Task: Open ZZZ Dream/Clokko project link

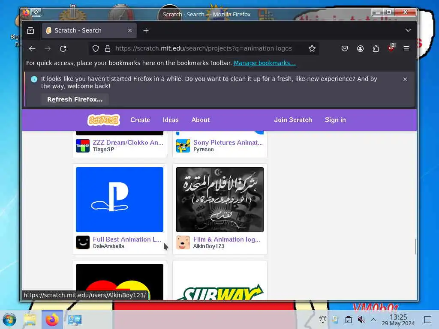Action: pyautogui.click(x=128, y=143)
